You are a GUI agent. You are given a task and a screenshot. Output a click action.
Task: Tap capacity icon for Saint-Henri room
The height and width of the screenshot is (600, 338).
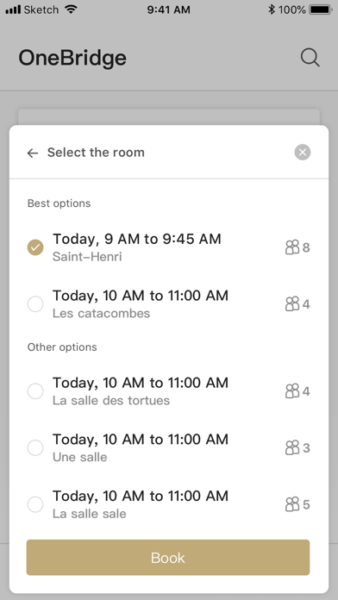292,247
